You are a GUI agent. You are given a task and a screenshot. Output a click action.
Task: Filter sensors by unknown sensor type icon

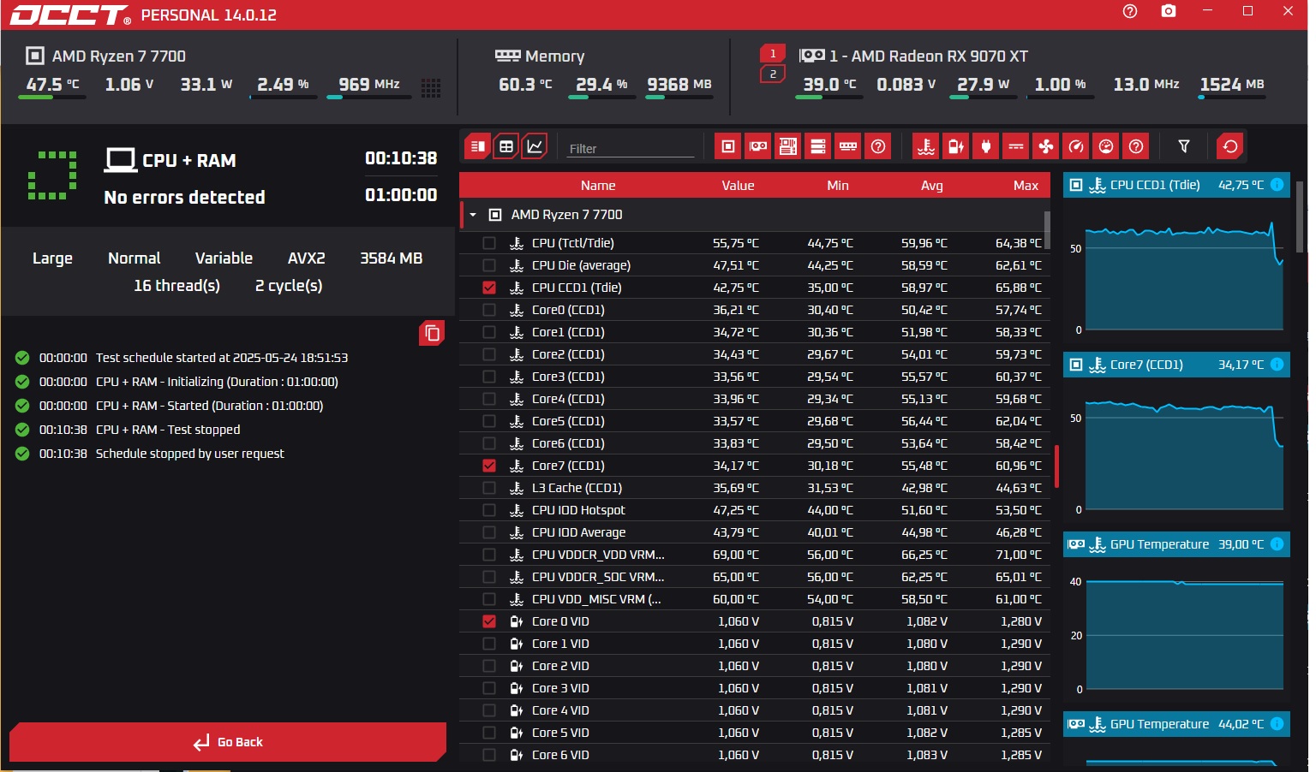(x=1136, y=146)
